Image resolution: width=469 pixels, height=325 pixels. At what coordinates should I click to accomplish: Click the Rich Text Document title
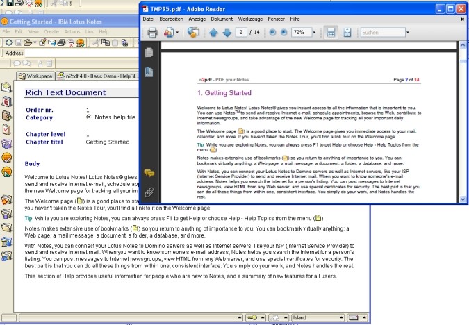[65, 92]
